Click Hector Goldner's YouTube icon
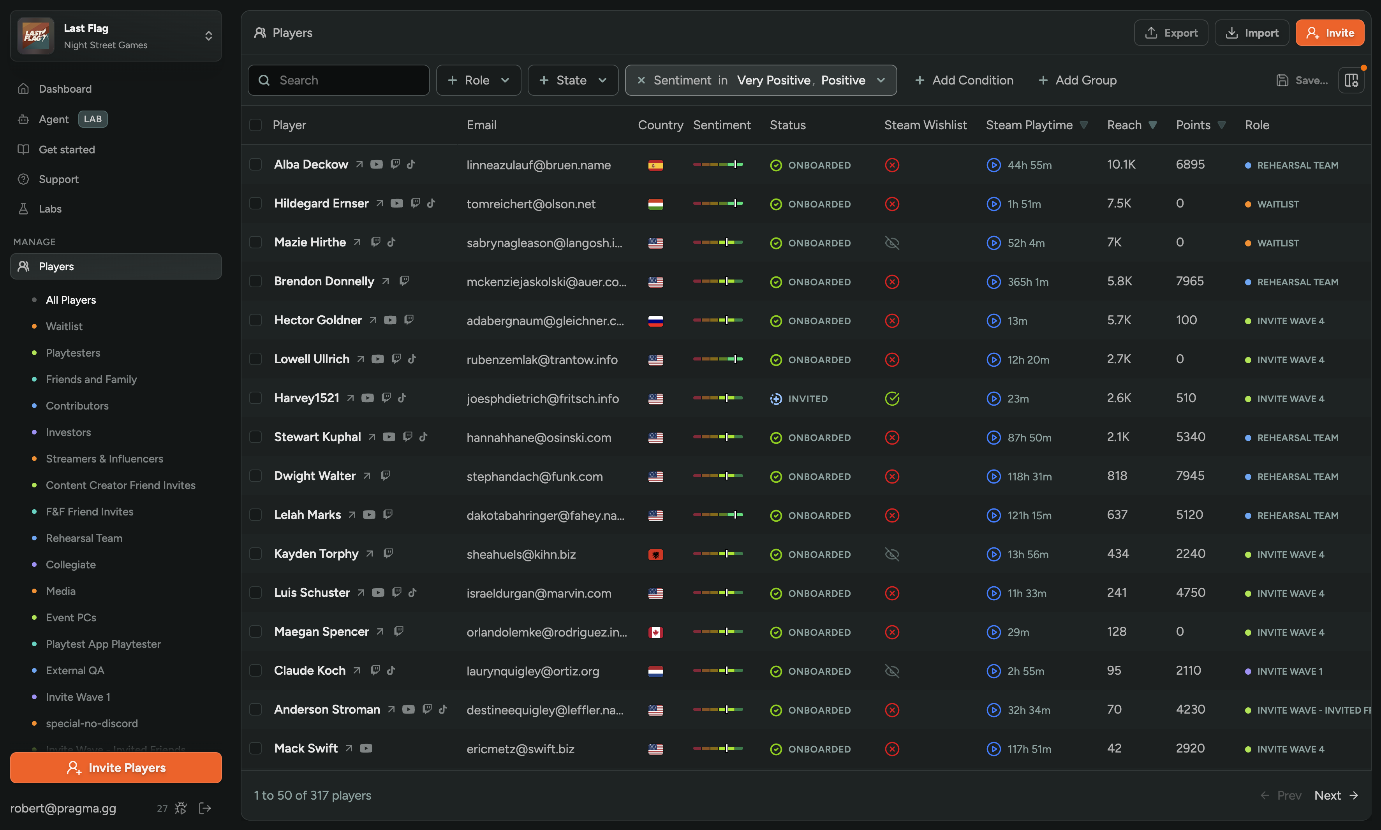Screen dimensions: 1381x830 click(390, 320)
